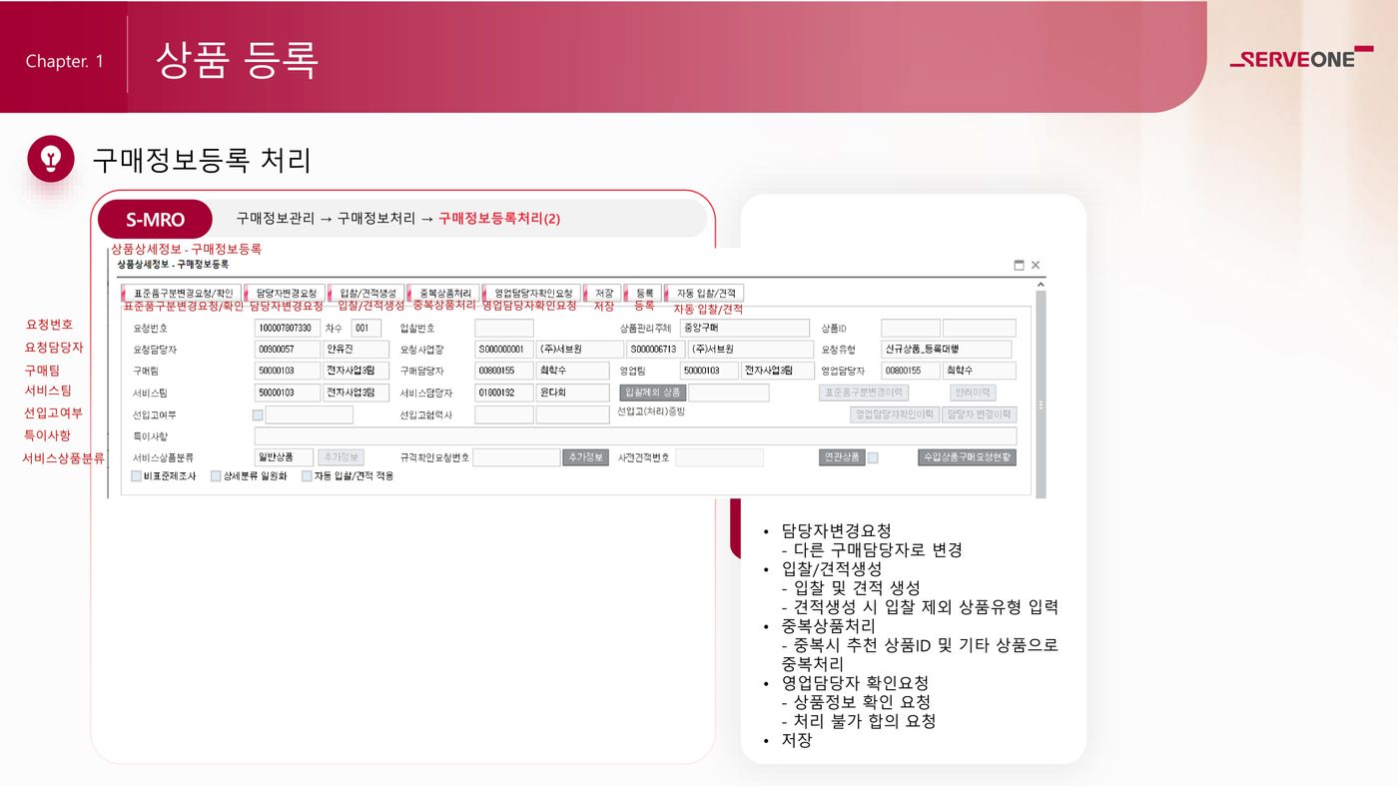This screenshot has width=1398, height=786.
Task: Click the scrollbar up arrow in the dialog
Action: (x=1040, y=285)
